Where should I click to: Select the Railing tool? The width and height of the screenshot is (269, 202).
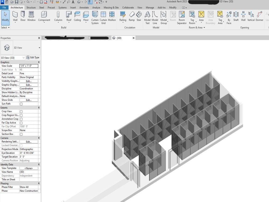pyautogui.click(x=123, y=17)
